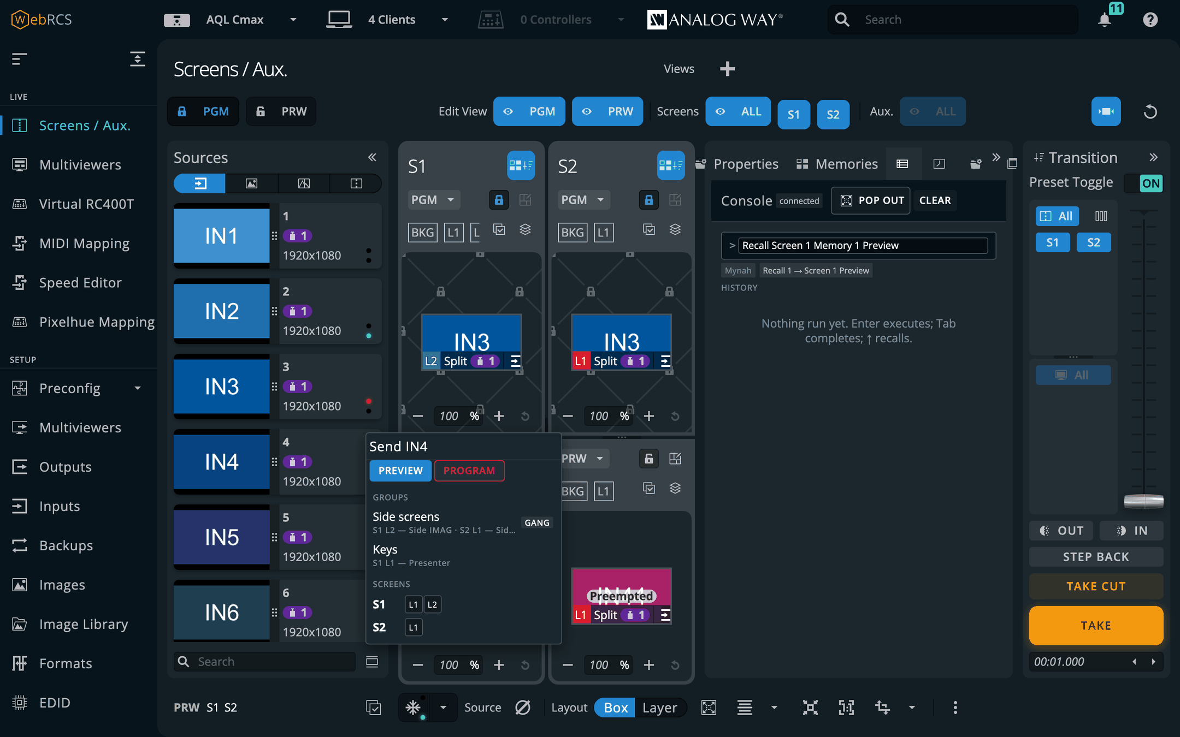Click the blue camera icon button

pos(1106,111)
